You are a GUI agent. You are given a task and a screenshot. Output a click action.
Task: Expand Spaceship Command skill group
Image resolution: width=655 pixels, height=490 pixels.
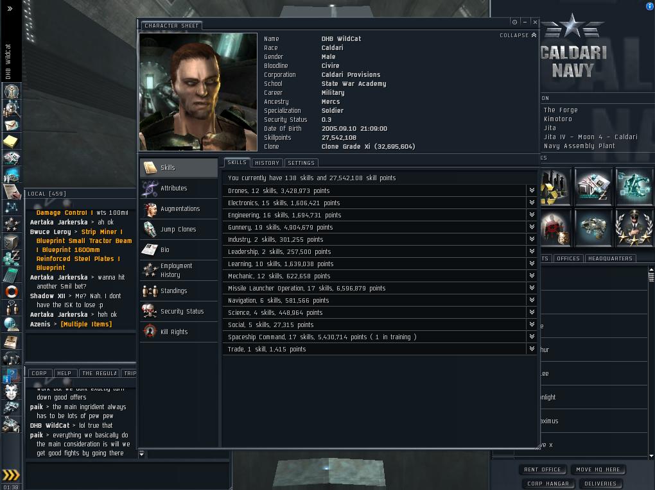(x=532, y=337)
